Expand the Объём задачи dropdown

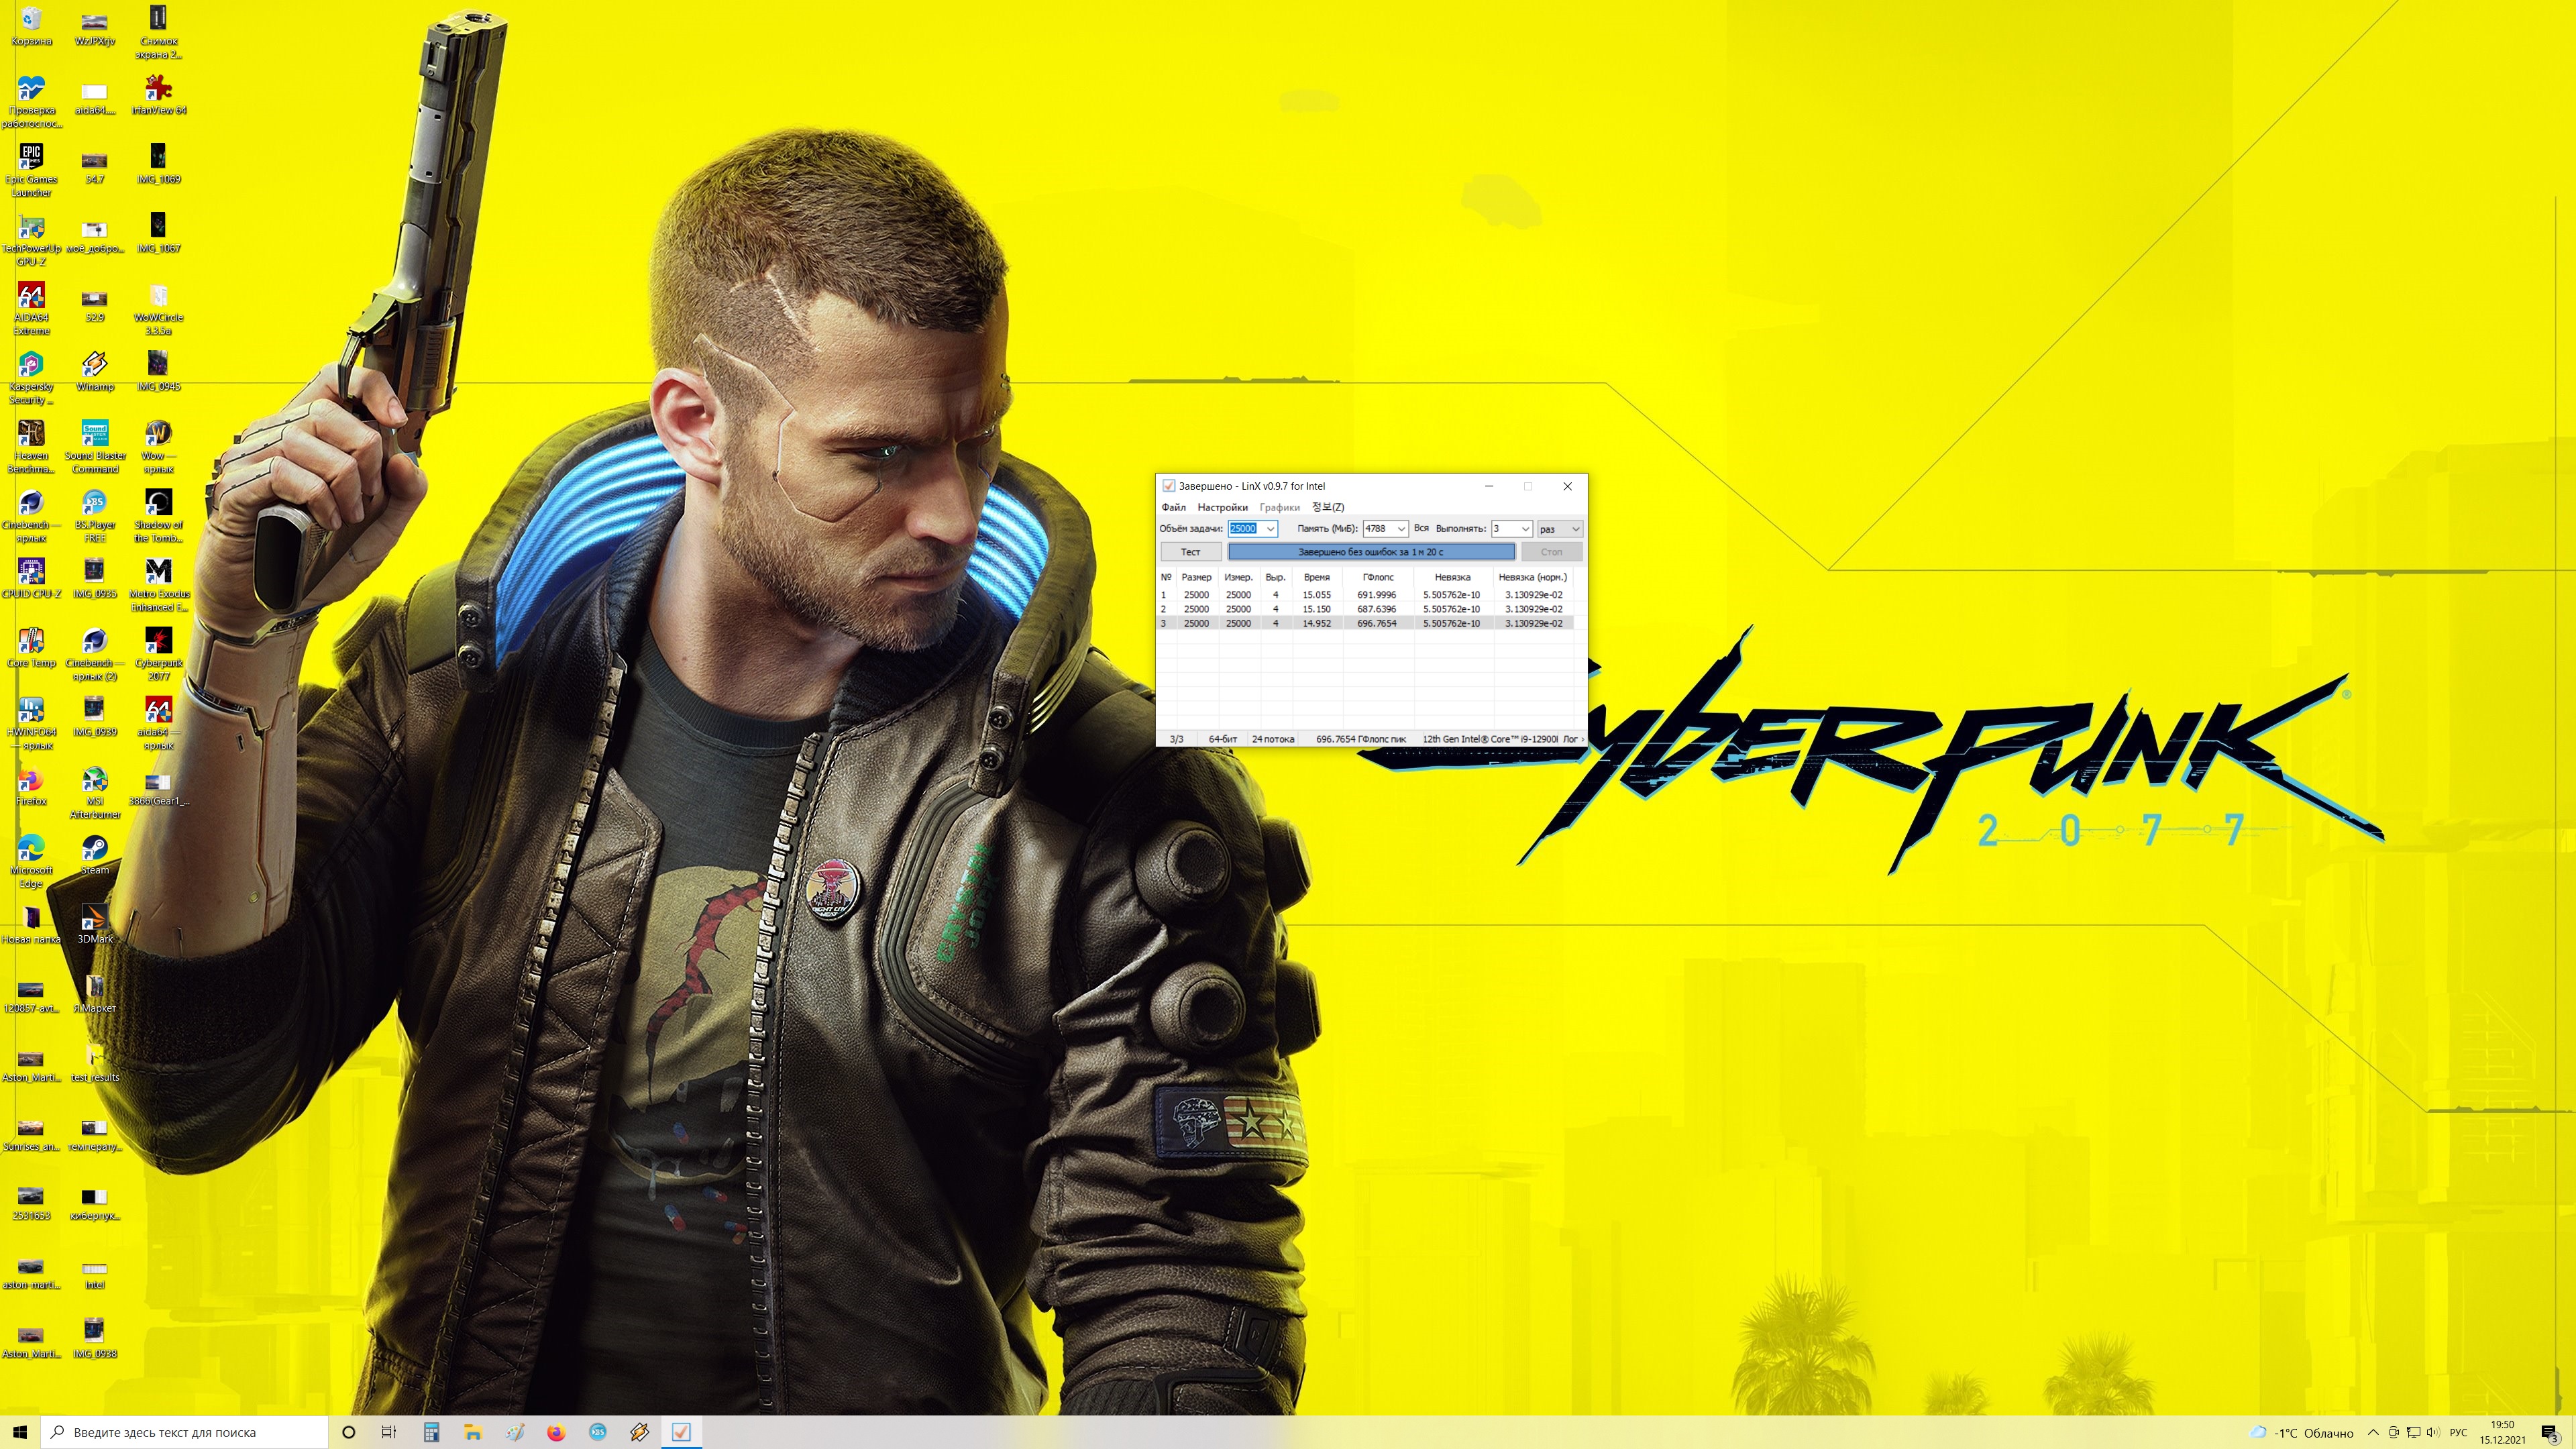coord(1270,529)
